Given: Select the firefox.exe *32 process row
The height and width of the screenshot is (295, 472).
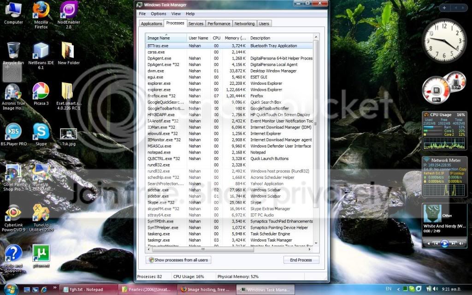Looking at the screenshot, I should pos(229,96).
